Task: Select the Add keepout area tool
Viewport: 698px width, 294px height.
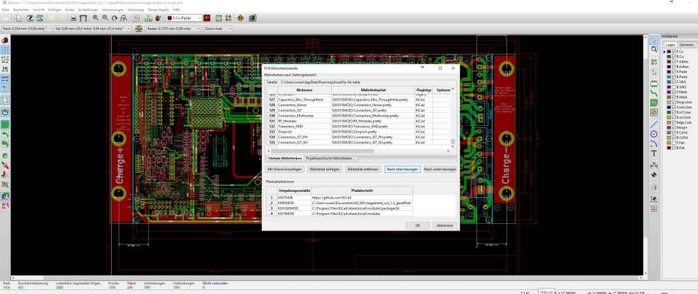Action: 654,112
